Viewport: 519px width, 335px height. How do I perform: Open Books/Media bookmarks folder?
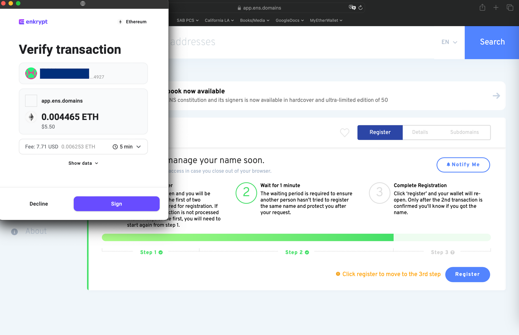tap(255, 20)
